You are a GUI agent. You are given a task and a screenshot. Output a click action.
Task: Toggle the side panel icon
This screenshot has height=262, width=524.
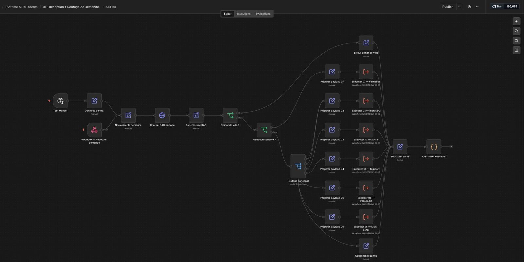[516, 50]
